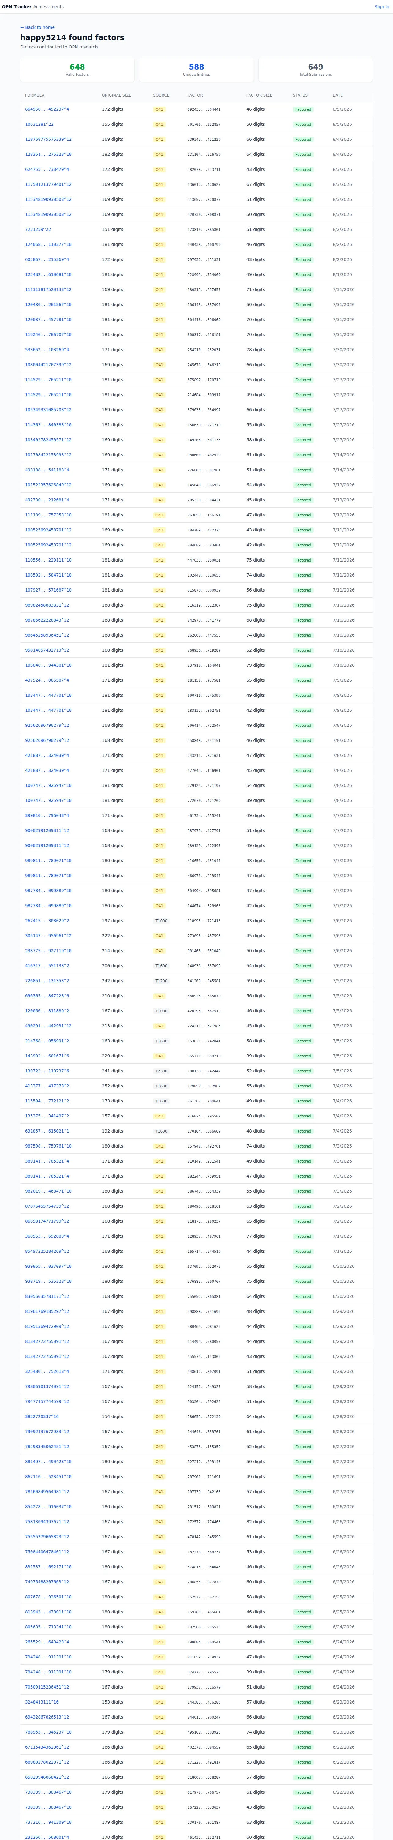Open formula 124068...110377^10
The height and width of the screenshot is (1840, 393).
coord(48,245)
